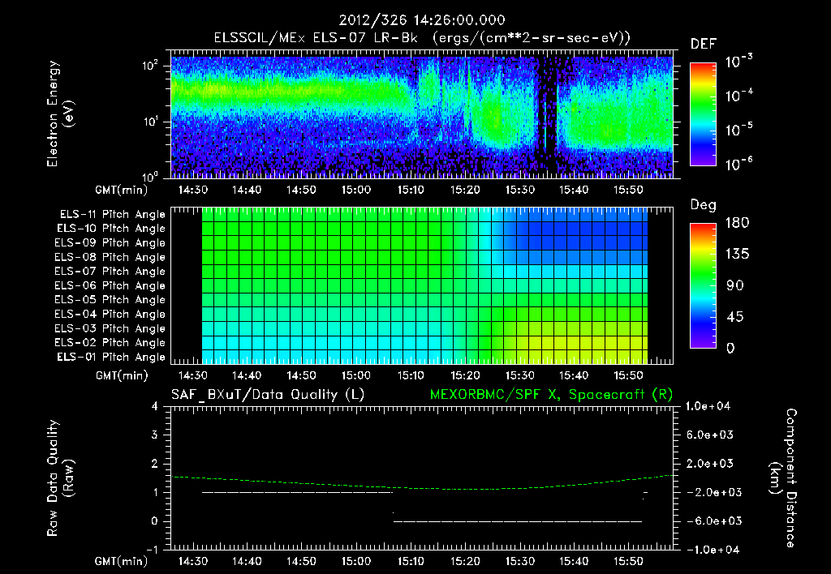Viewport: 831px width, 574px height.
Task: Click the 10^-6 label on the DEF scale
Action: (x=738, y=164)
